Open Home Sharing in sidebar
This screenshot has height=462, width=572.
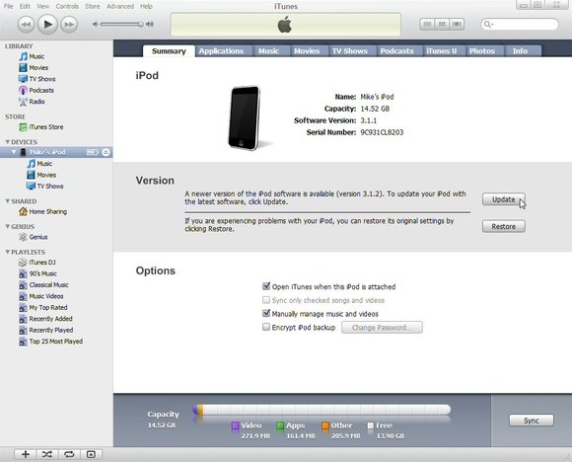point(43,211)
